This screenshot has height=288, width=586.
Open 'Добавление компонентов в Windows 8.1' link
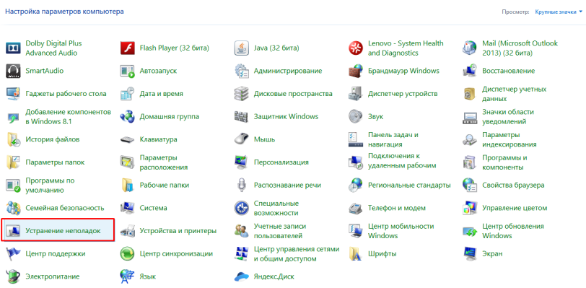tap(69, 117)
